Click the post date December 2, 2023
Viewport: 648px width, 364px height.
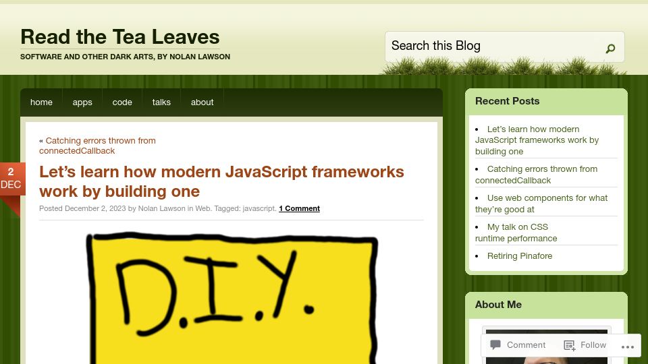click(95, 208)
